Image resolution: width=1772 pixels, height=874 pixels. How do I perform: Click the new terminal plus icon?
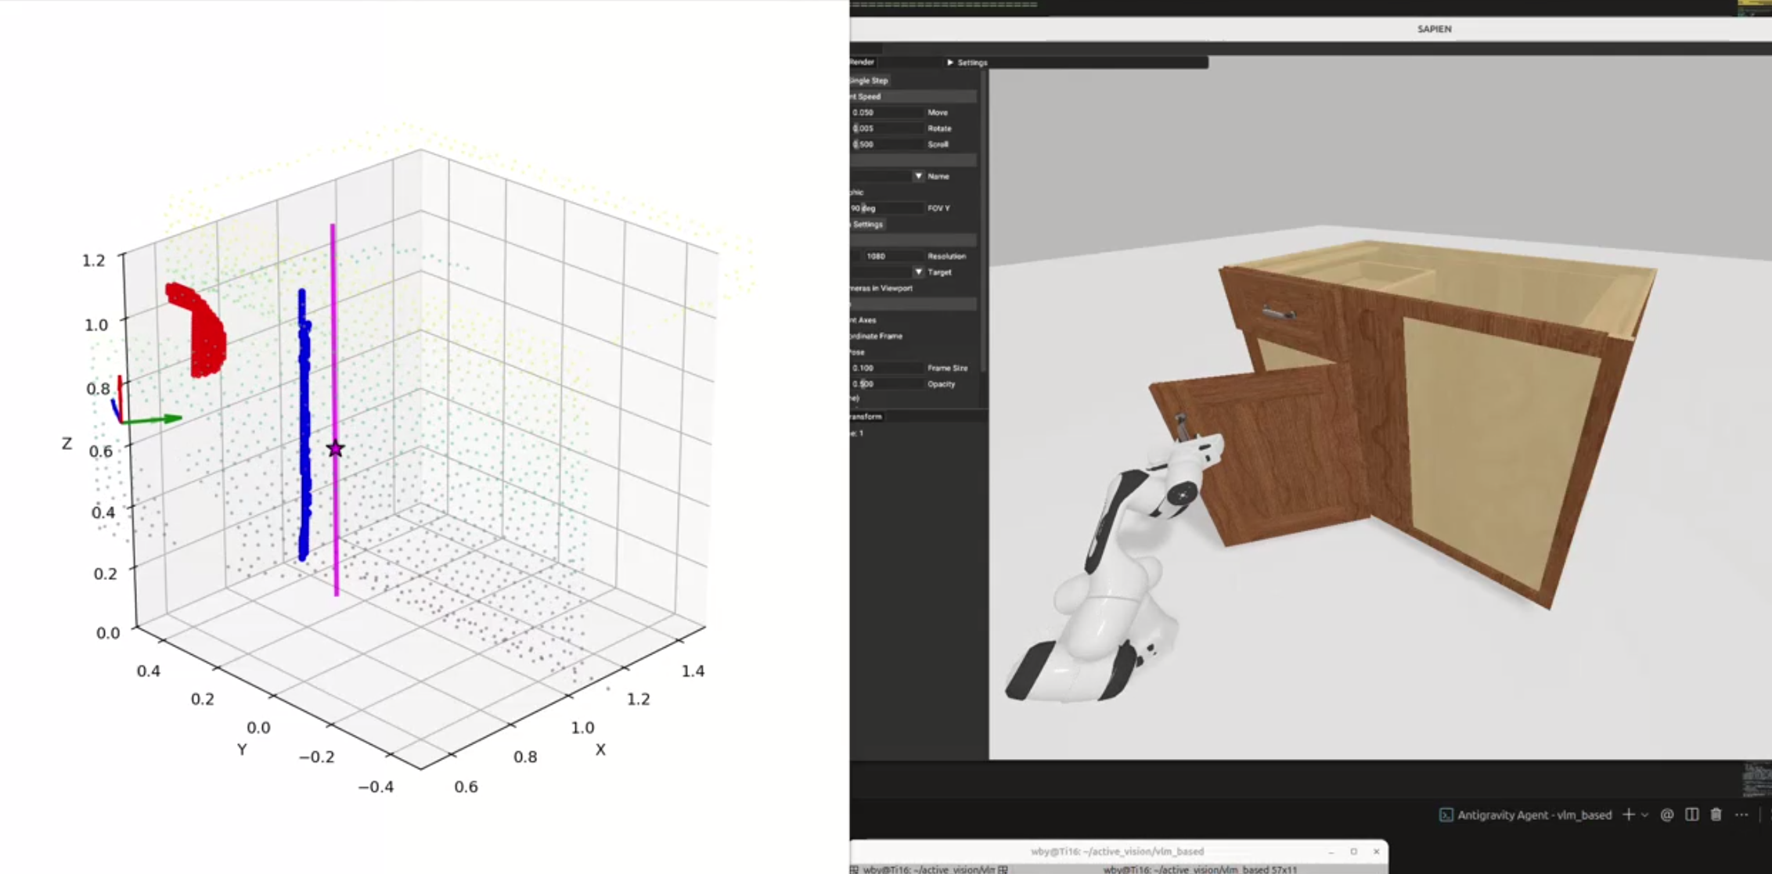click(x=1628, y=815)
